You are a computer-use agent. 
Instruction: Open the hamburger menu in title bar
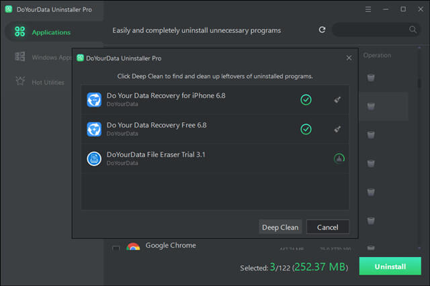coord(368,9)
